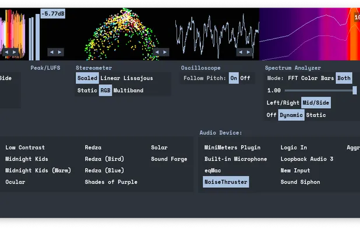Click the Spectrum Analyzer 1.00 slider handle
Image resolution: width=360 pixels, height=229 pixels.
point(355,91)
